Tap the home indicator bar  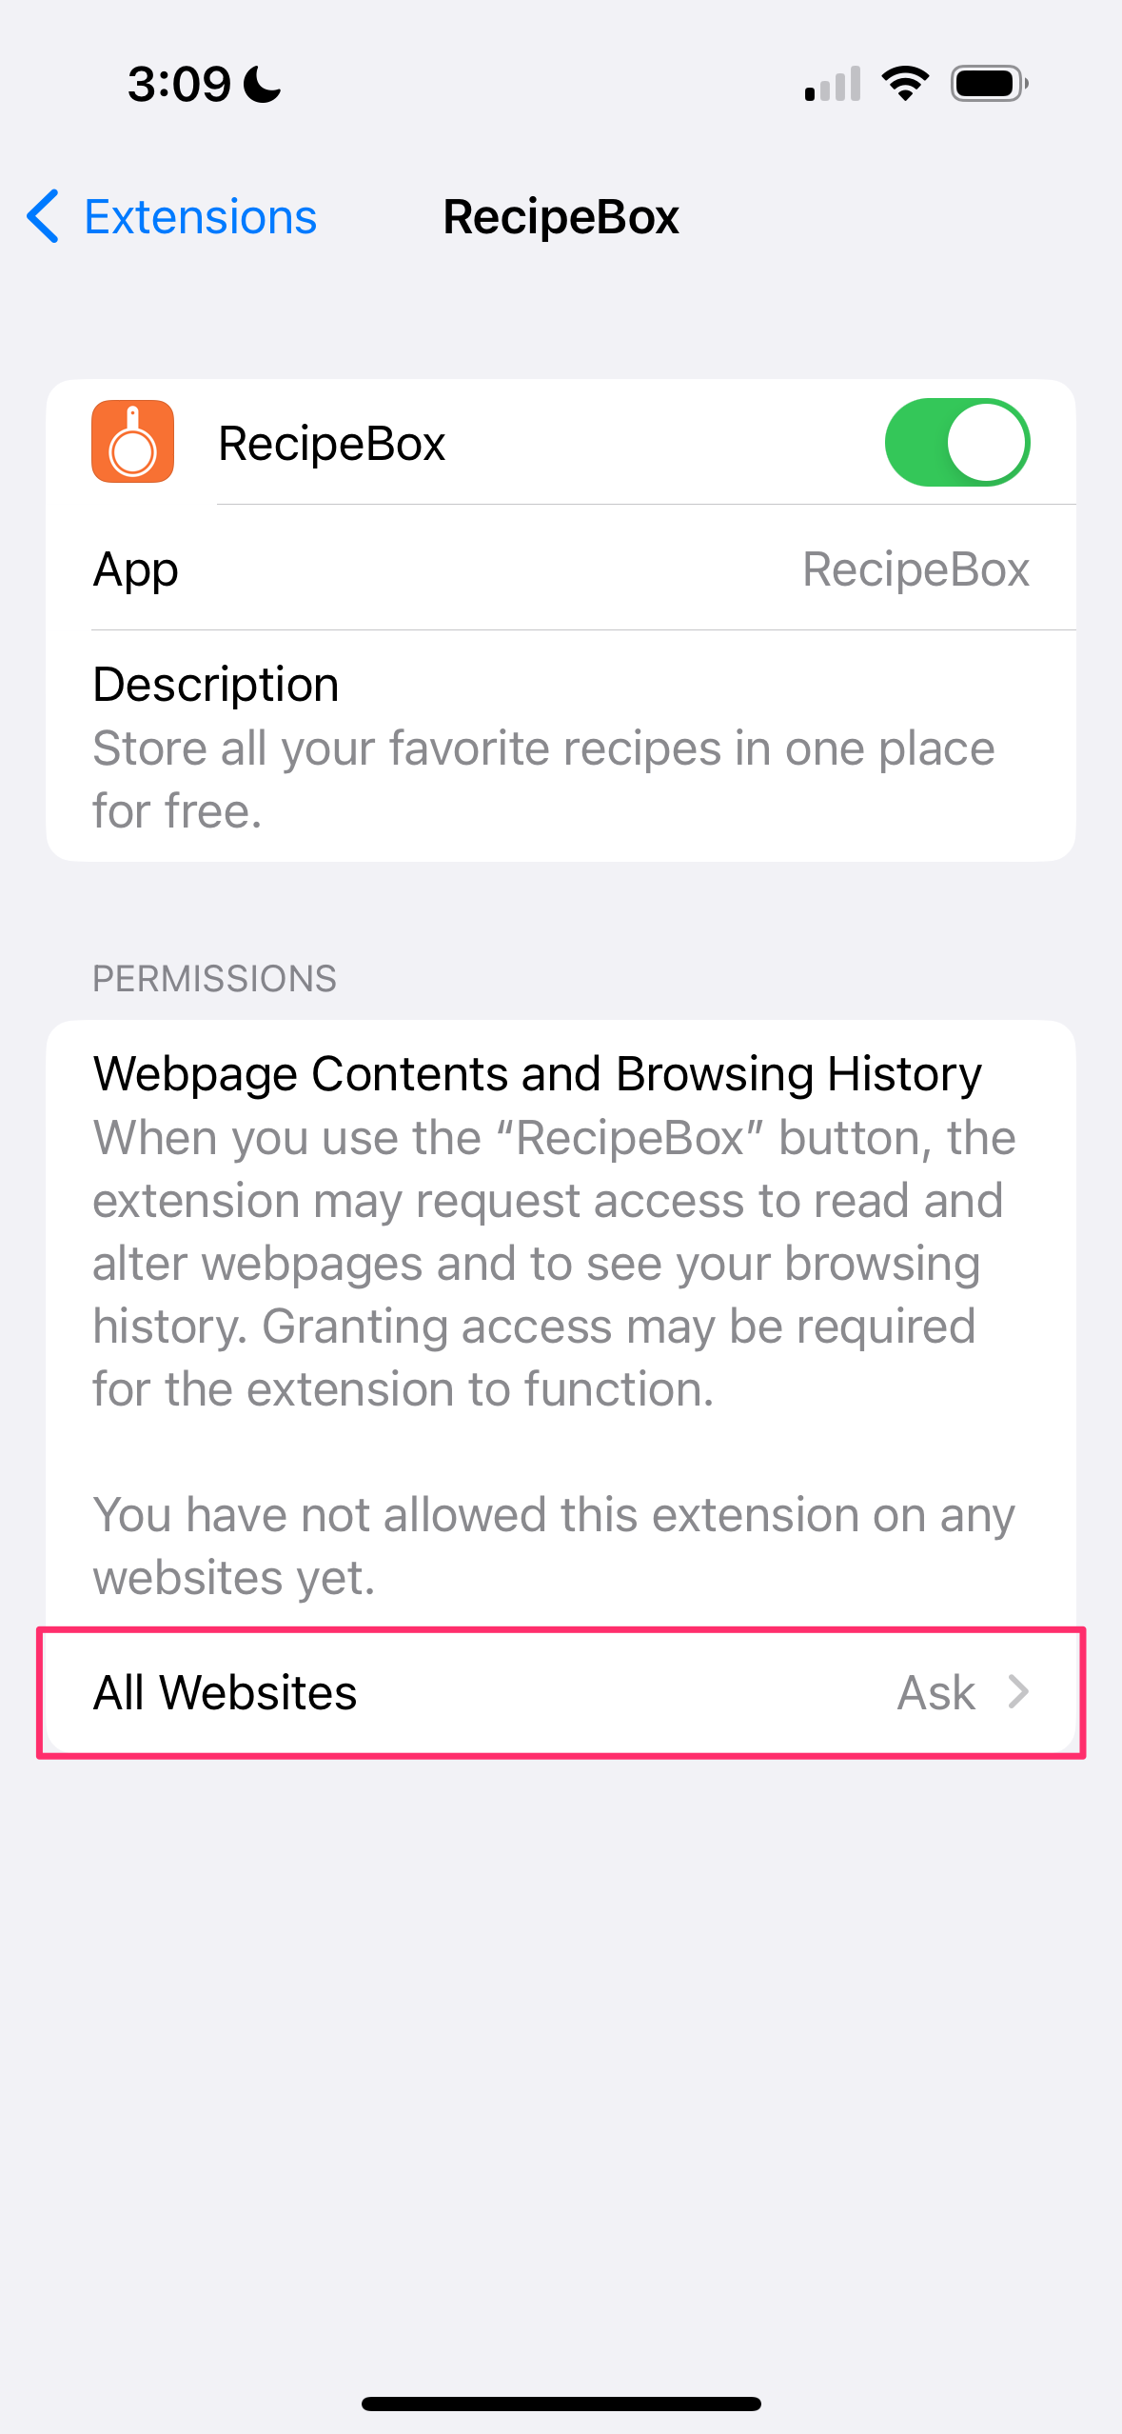(561, 2404)
